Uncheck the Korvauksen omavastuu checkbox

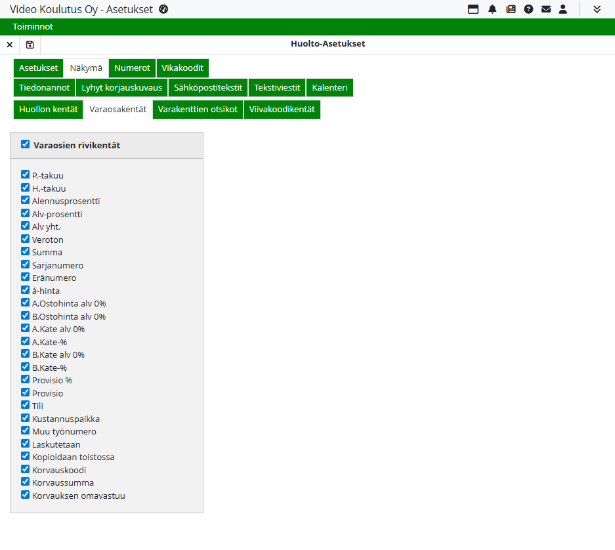26,495
